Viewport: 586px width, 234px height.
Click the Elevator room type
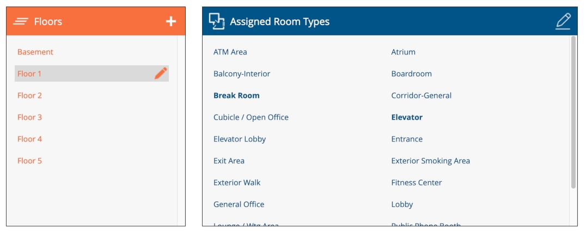pyautogui.click(x=407, y=118)
